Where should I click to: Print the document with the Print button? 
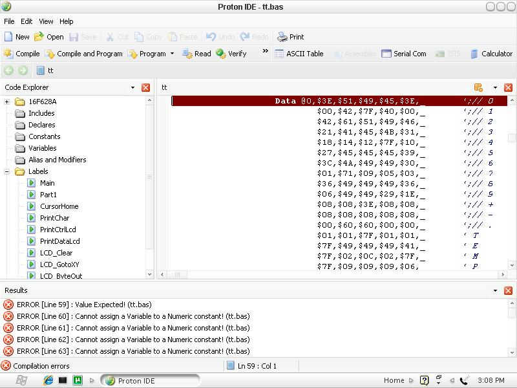(x=290, y=37)
